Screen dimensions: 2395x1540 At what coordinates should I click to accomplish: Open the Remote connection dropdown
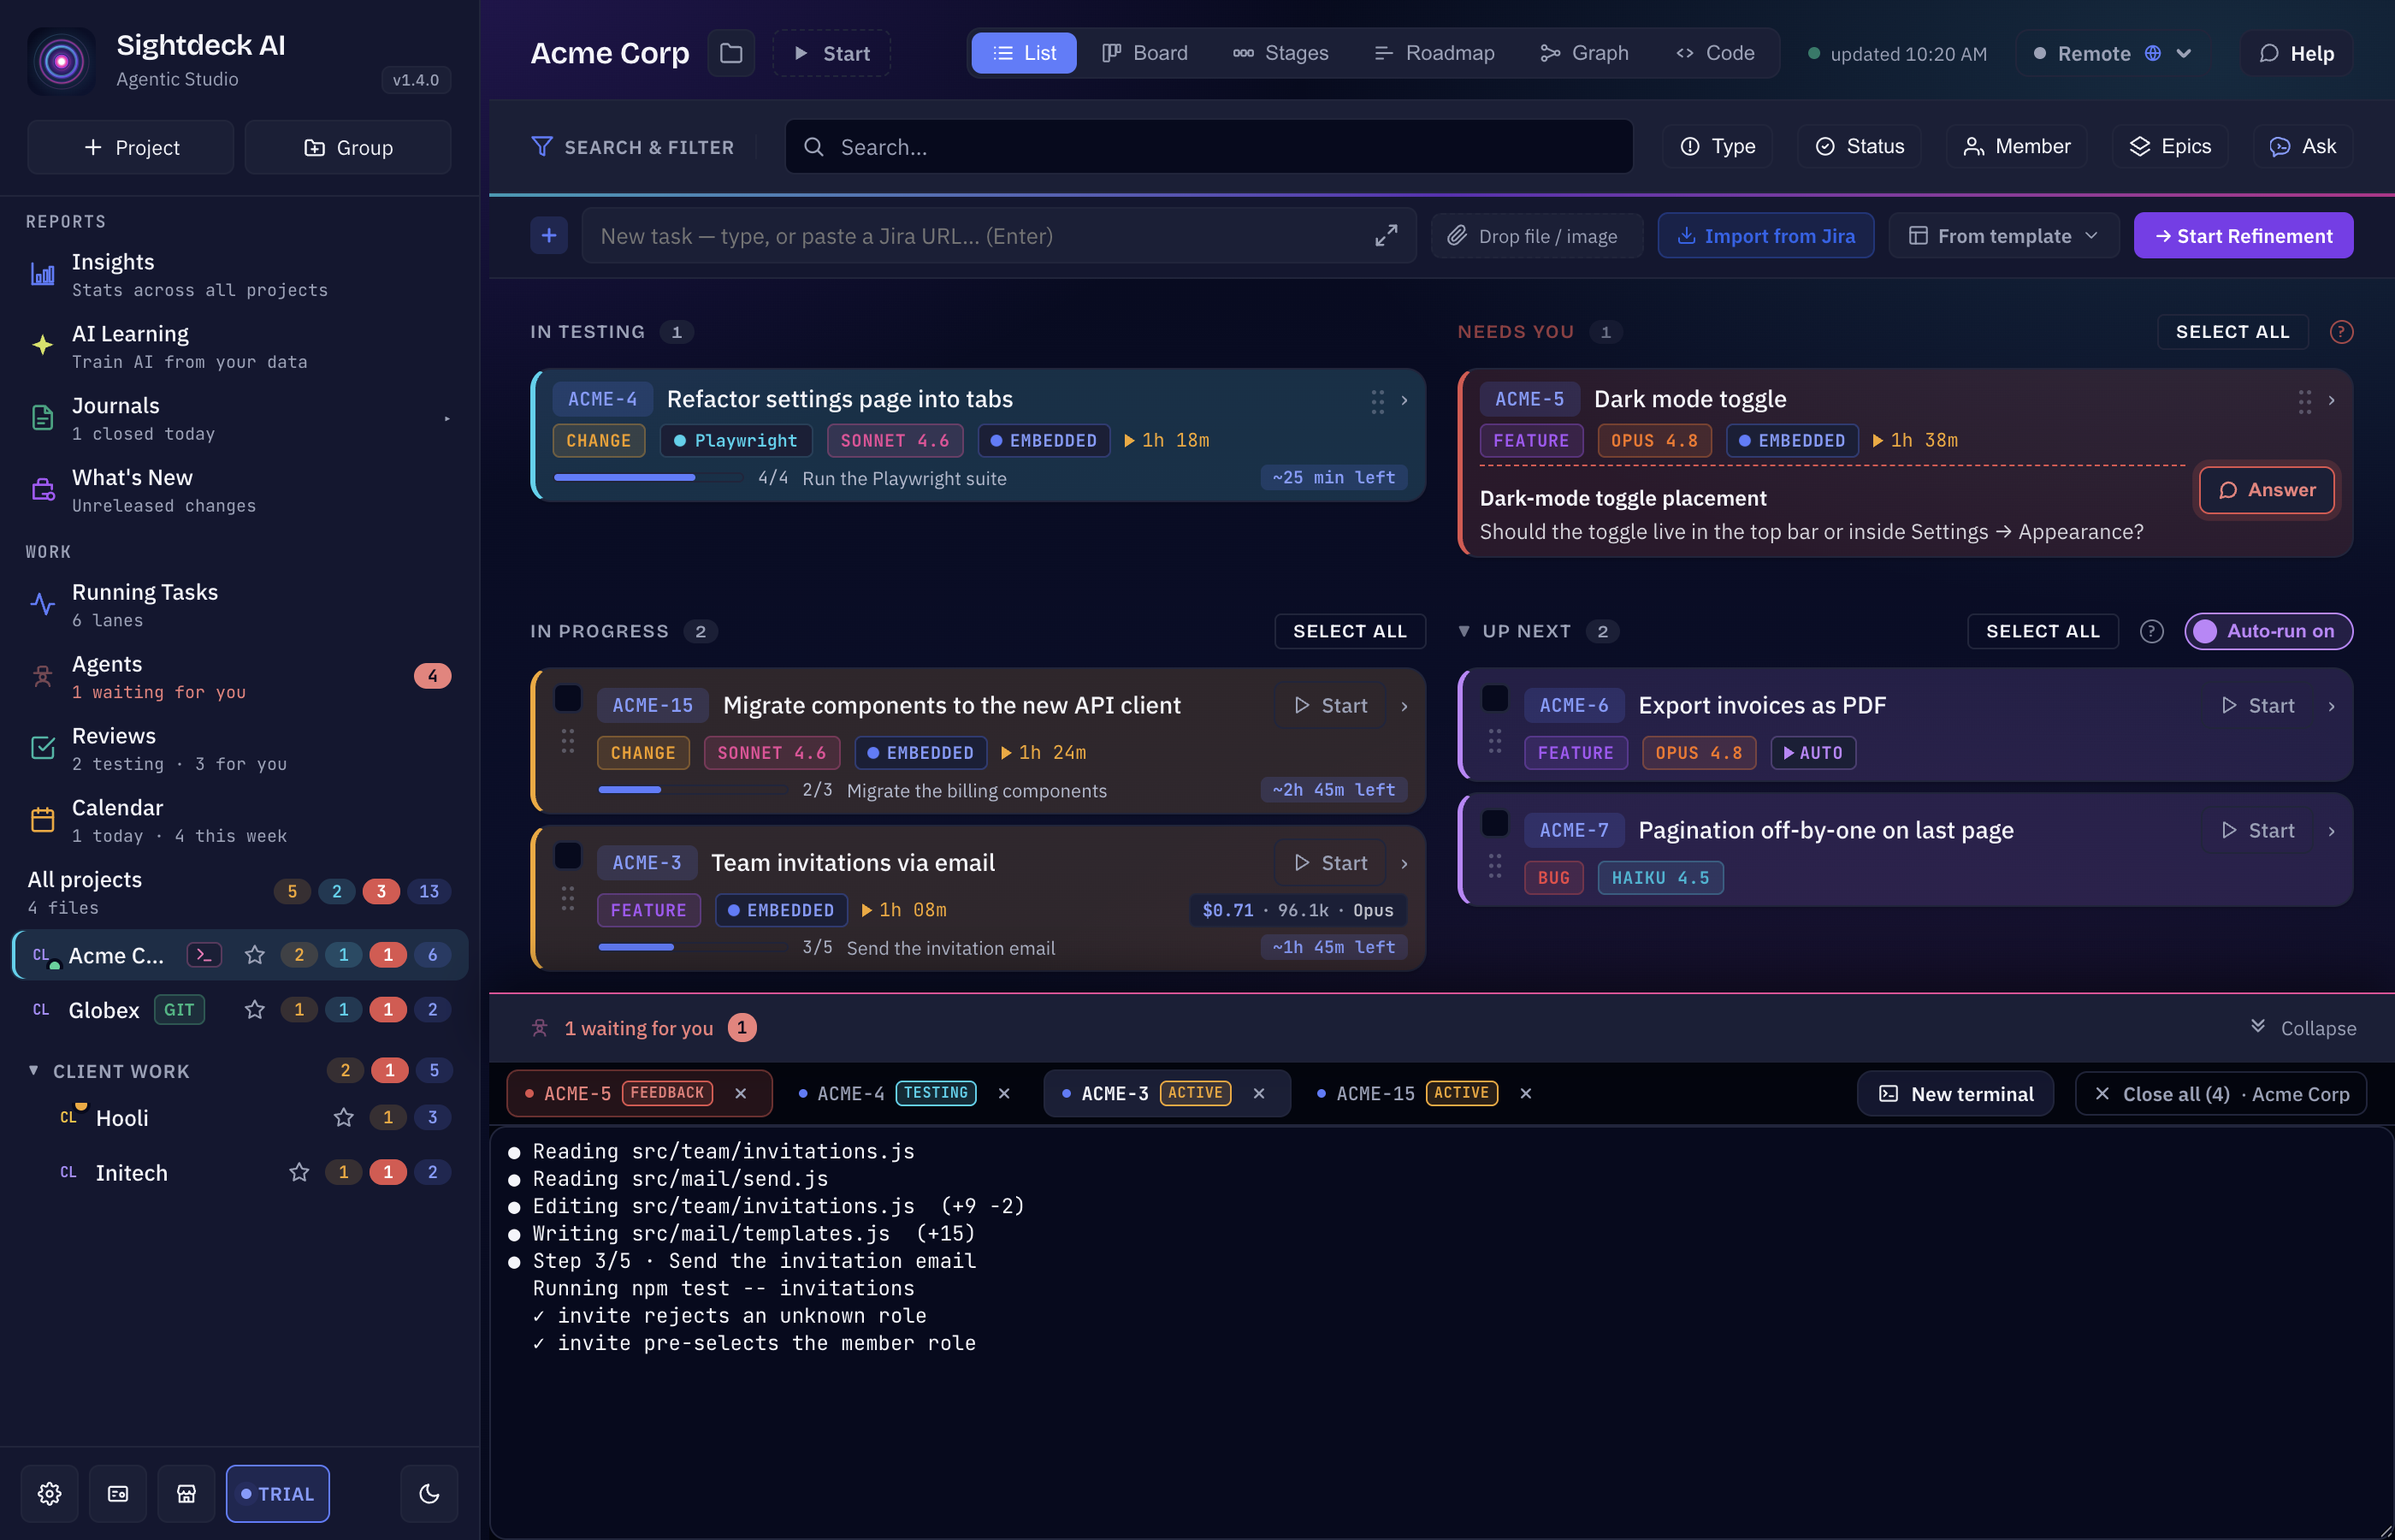[x=2114, y=53]
